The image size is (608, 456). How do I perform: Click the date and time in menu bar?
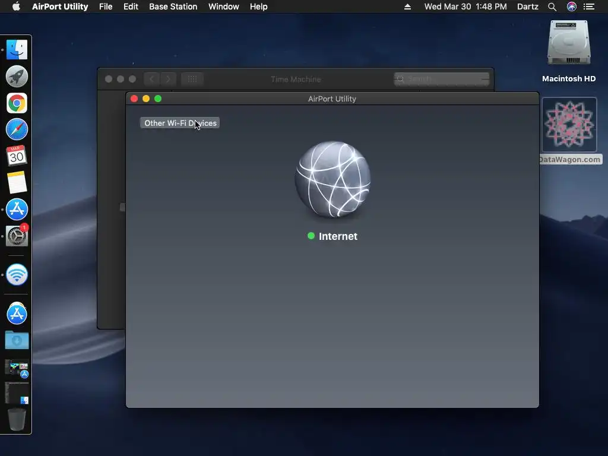tap(465, 7)
